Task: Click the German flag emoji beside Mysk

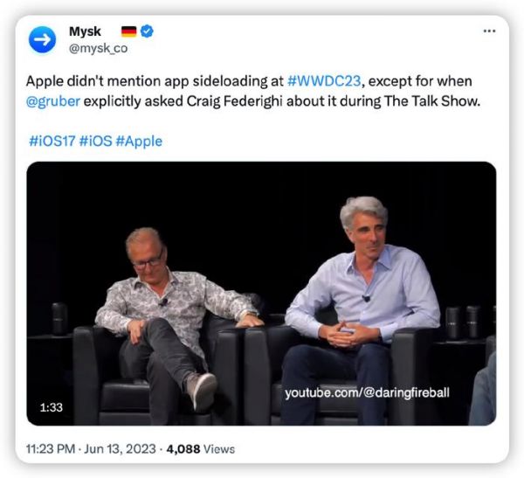Action: 128,31
